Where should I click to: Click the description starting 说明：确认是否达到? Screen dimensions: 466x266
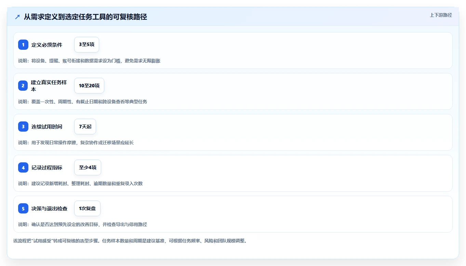82,224
